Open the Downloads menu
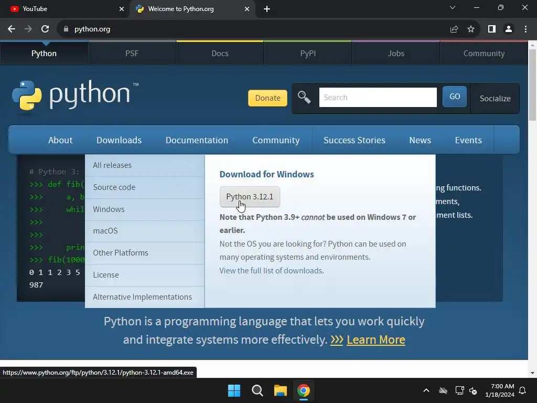This screenshot has height=403, width=537. point(119,140)
